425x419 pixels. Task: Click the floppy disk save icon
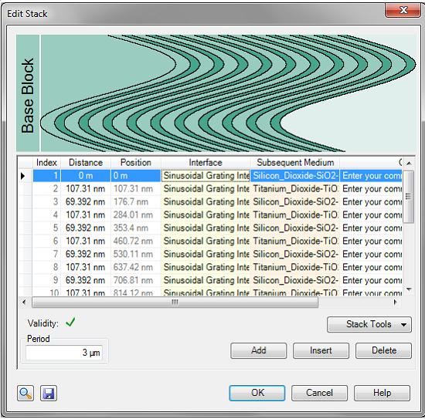[x=49, y=393]
